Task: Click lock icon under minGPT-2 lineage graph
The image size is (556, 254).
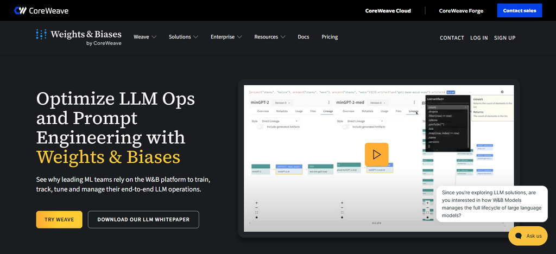Action: point(256,217)
